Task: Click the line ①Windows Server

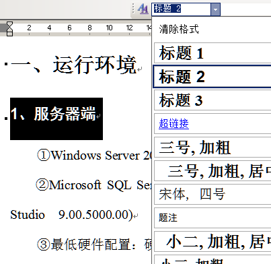Action: coord(94,156)
